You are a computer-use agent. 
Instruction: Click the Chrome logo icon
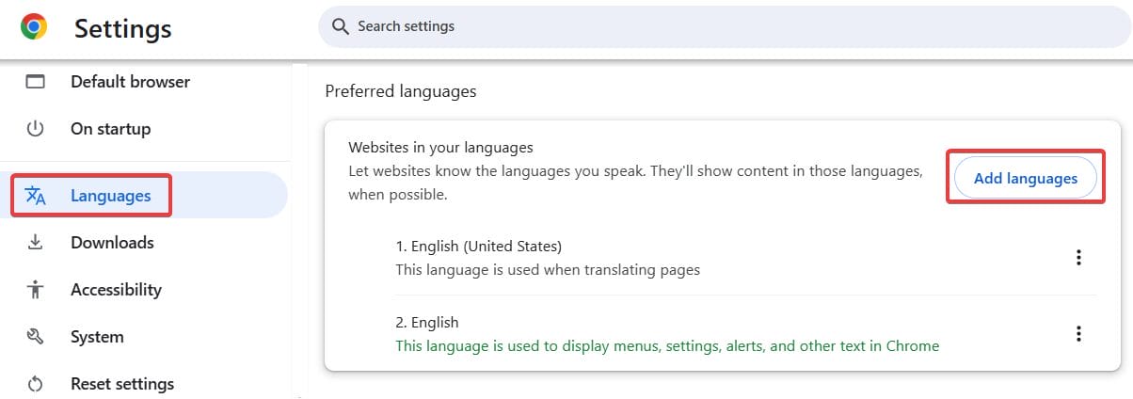tap(35, 28)
